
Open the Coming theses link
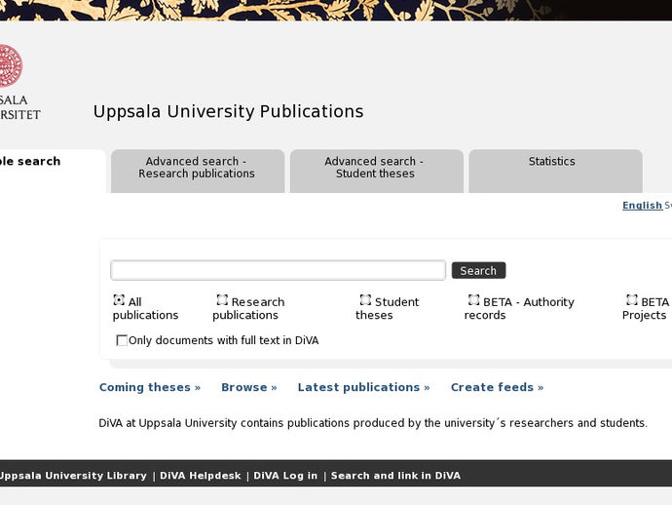tap(150, 387)
